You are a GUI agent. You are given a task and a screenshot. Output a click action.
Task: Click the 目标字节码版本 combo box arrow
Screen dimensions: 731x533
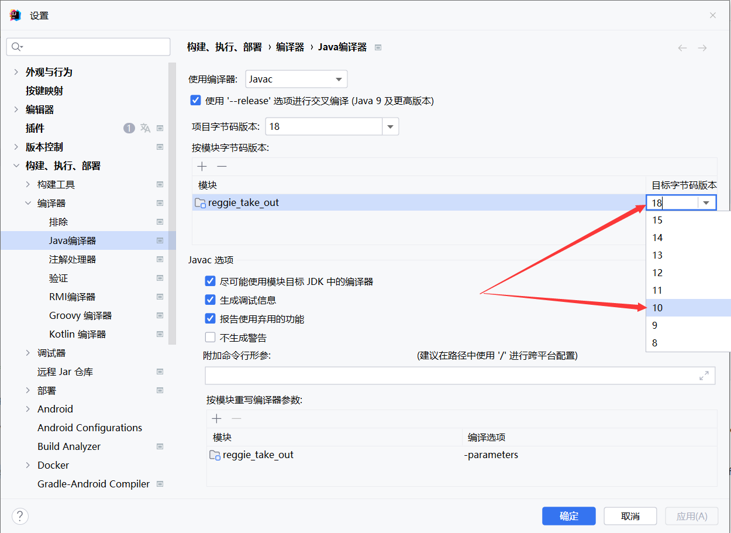point(706,203)
